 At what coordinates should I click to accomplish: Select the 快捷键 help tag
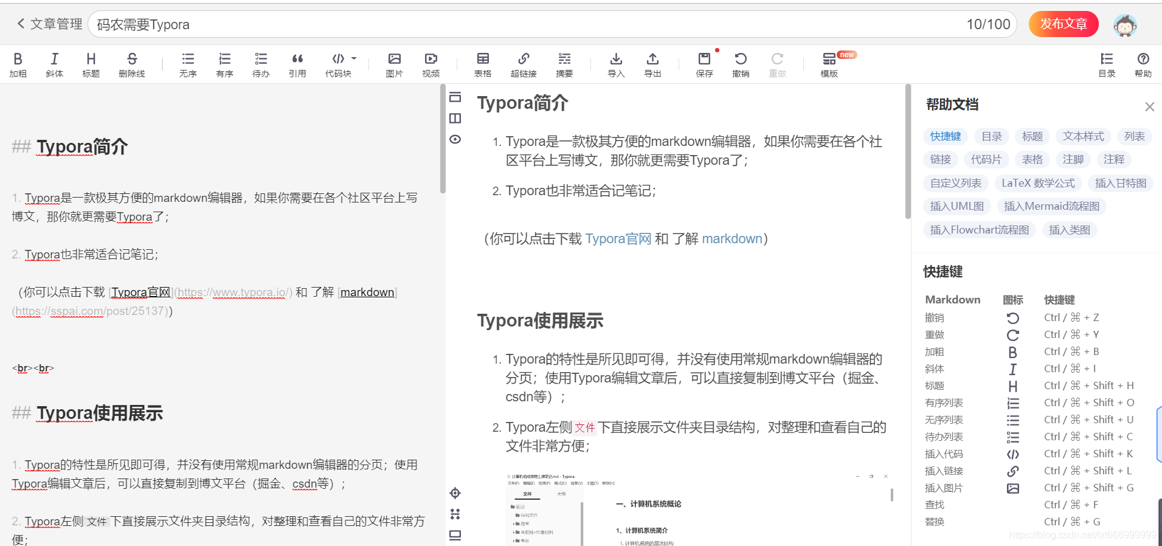(946, 136)
